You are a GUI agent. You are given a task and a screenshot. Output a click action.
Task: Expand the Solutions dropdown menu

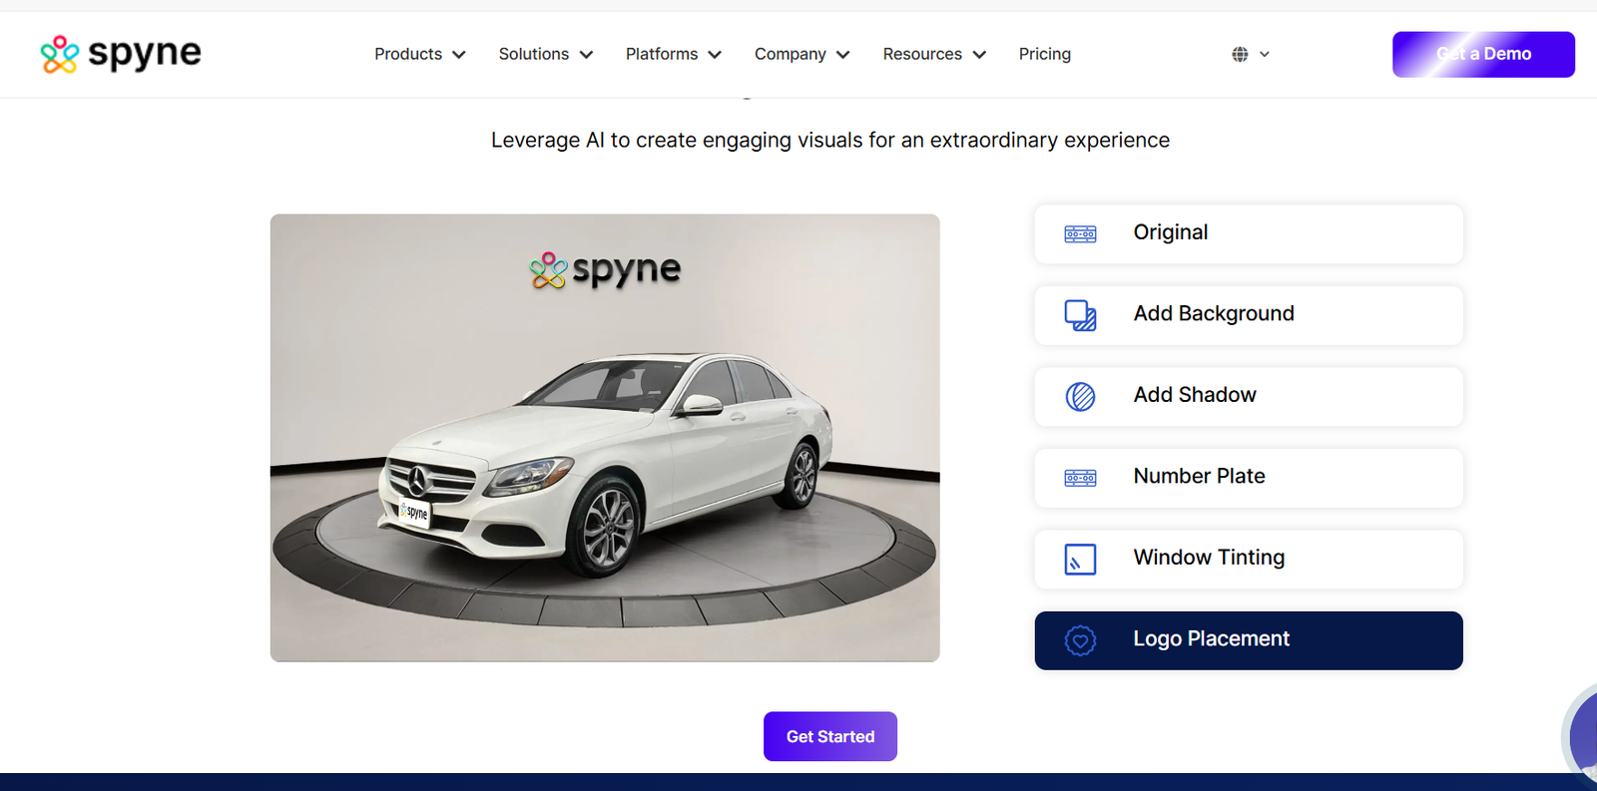tap(545, 54)
